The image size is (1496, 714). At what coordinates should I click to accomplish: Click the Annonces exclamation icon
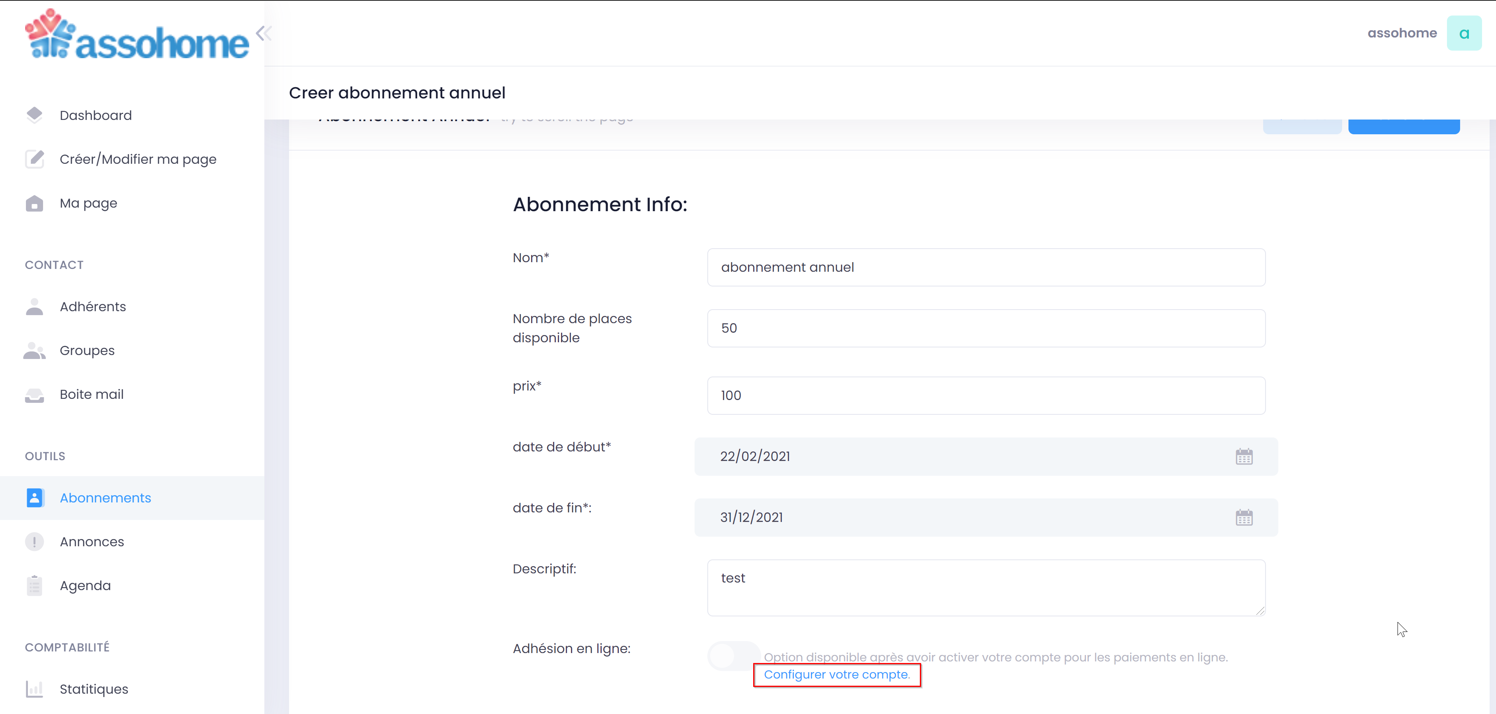point(34,541)
